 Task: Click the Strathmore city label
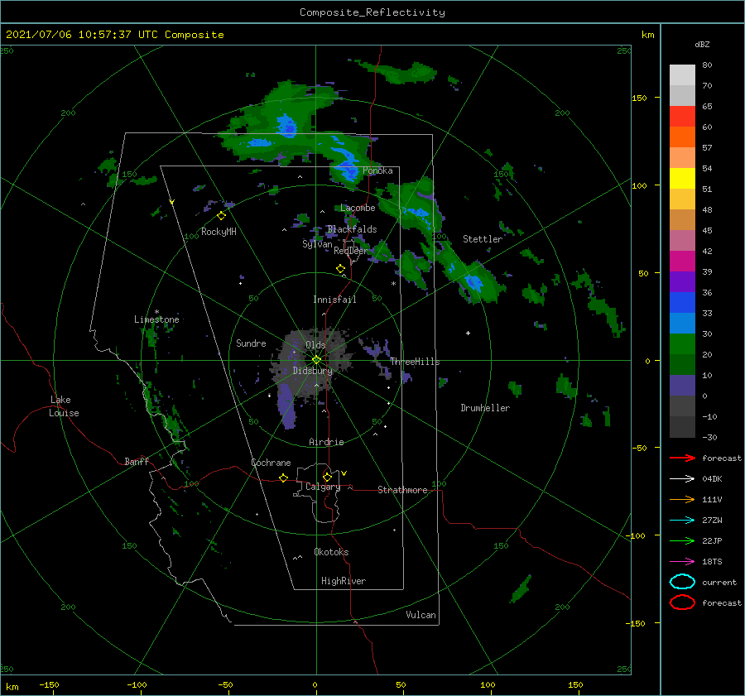pos(402,490)
